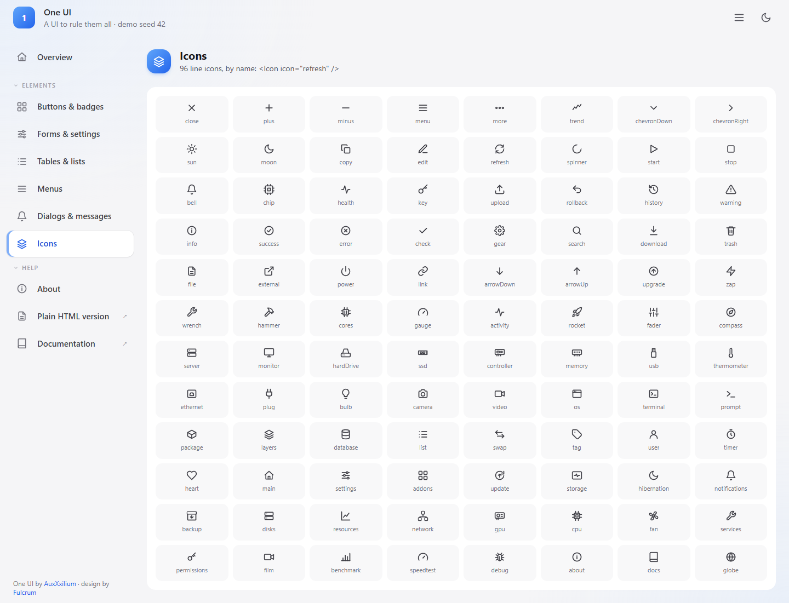
Task: Click the ethernet icon tile
Action: click(192, 400)
